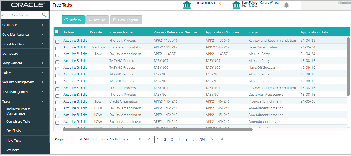The image size is (351, 156).
Task: Click the Page number input box
Action: pyautogui.click(x=70, y=140)
